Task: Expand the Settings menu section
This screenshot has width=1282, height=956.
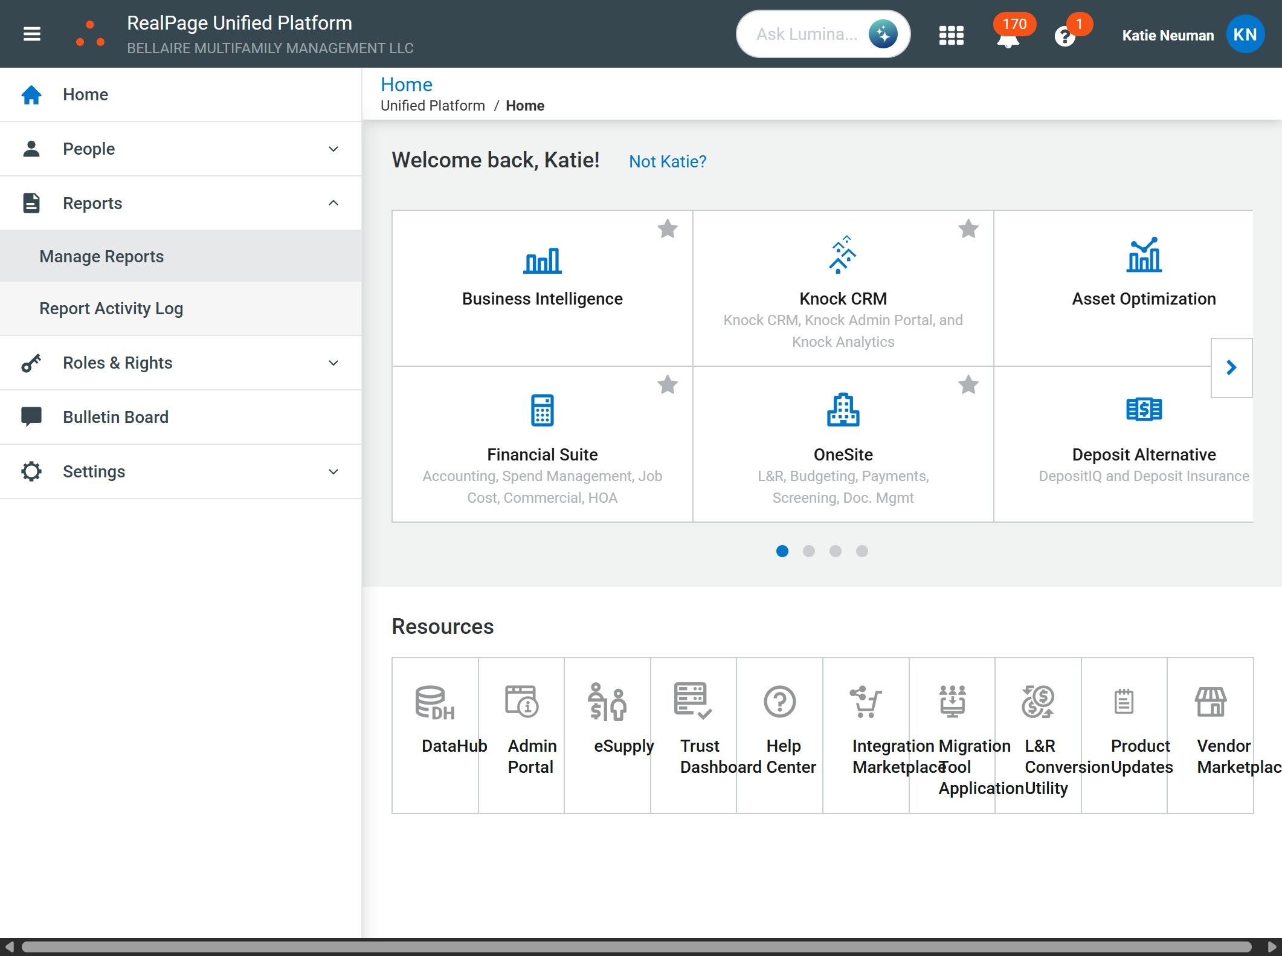Action: [x=181, y=471]
